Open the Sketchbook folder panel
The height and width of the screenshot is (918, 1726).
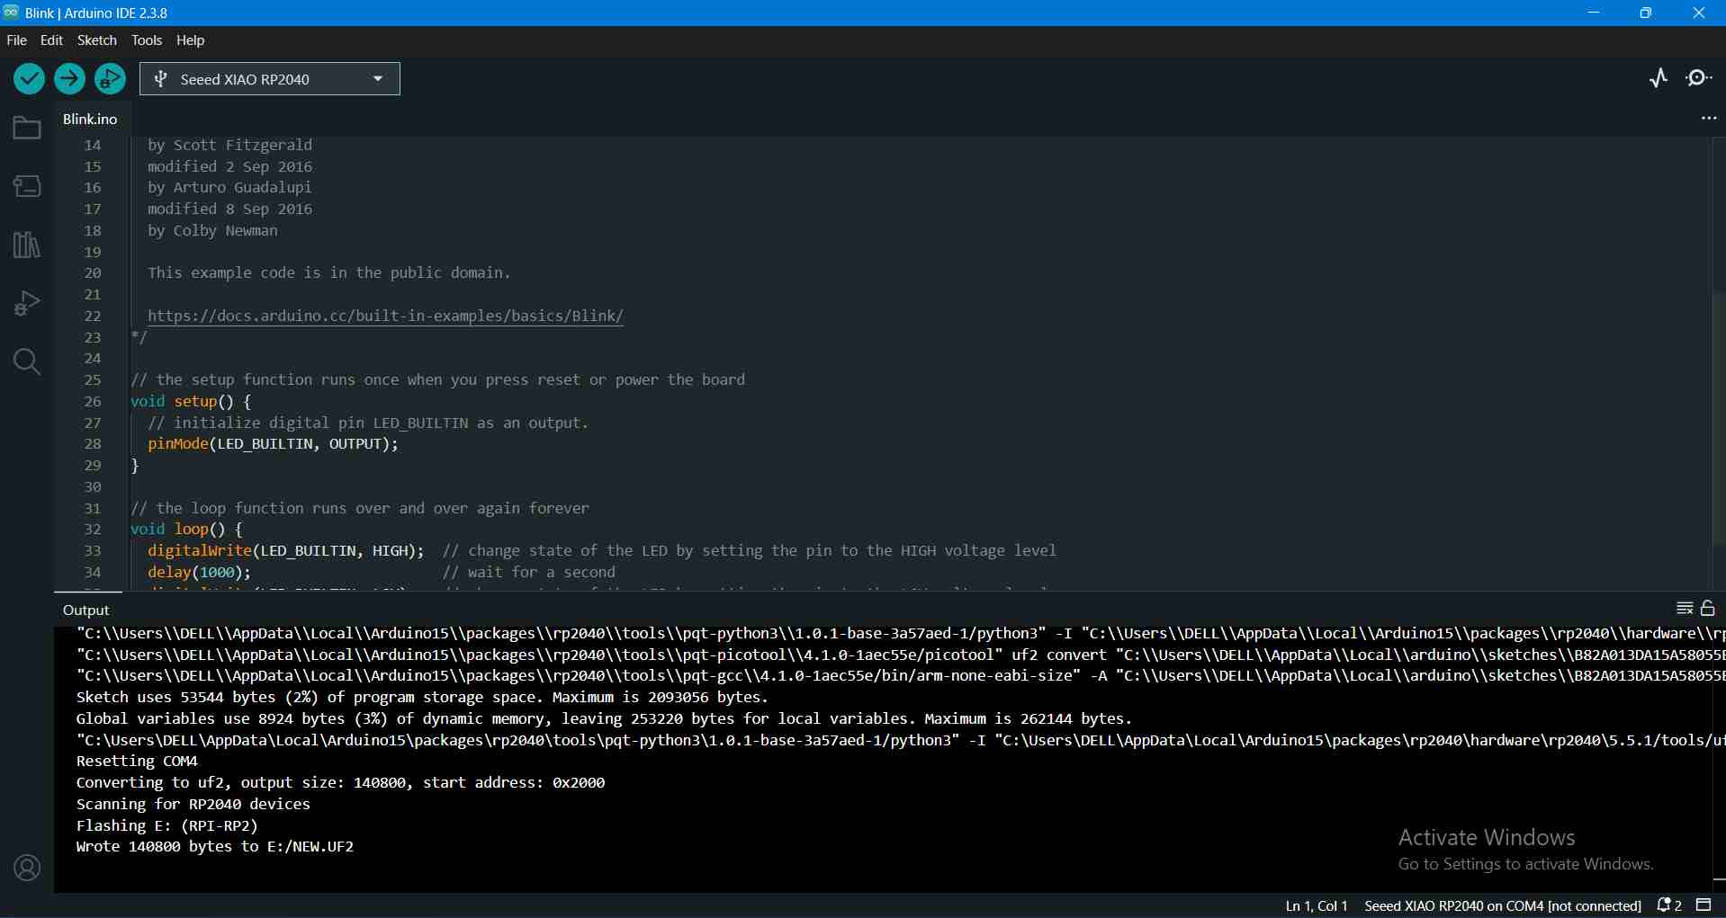[27, 129]
